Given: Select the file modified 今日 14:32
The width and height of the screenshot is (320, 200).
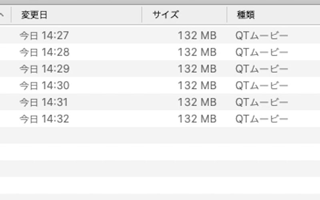Looking at the screenshot, I should (44, 119).
